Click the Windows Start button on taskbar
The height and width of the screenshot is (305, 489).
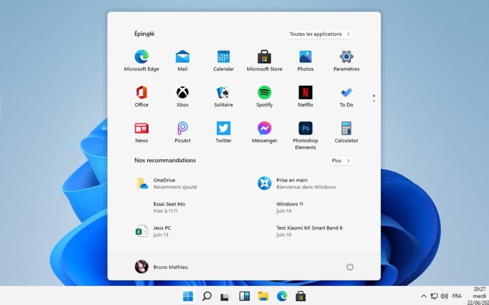[188, 296]
